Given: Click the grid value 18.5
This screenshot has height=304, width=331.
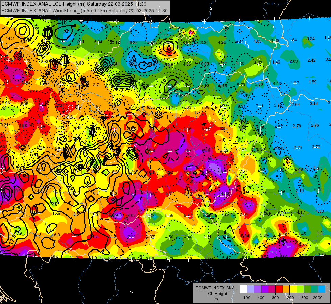Looking at the screenshot, I should tap(75, 214).
